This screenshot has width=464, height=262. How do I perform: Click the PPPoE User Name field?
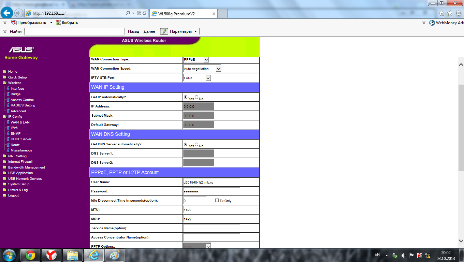[212, 182]
